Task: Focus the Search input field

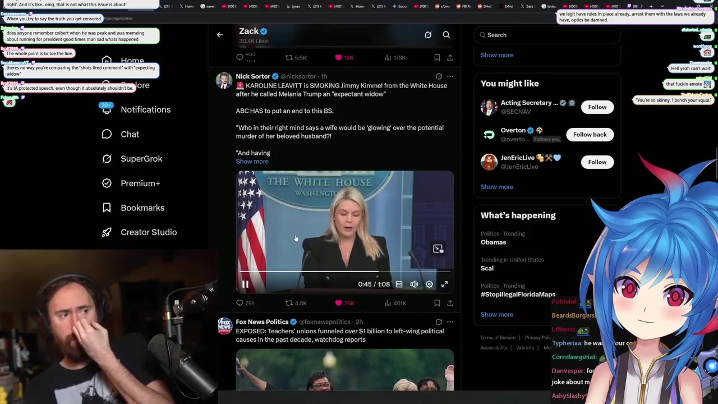Action: pos(547,35)
